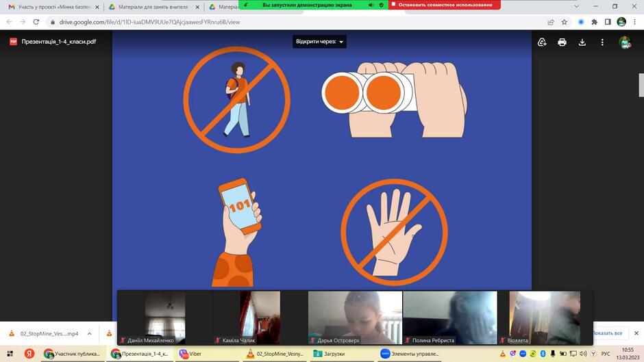Bookmark this tab with the star
The height and width of the screenshot is (362, 644).
[x=565, y=22]
